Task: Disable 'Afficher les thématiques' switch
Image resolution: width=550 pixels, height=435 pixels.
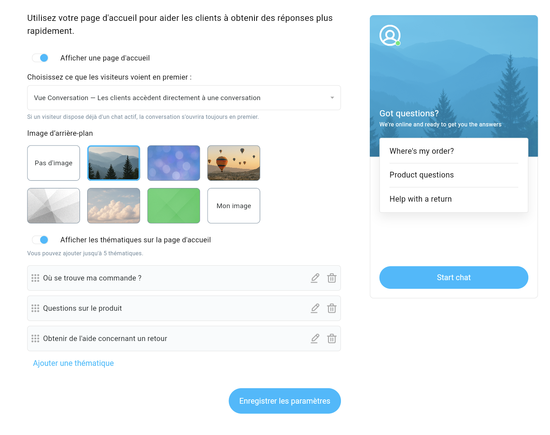Action: 40,240
